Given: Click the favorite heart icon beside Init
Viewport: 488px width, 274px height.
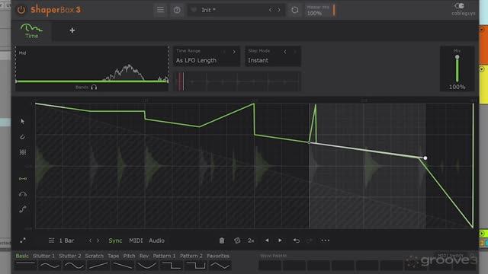Looking at the screenshot, I should 194,10.
